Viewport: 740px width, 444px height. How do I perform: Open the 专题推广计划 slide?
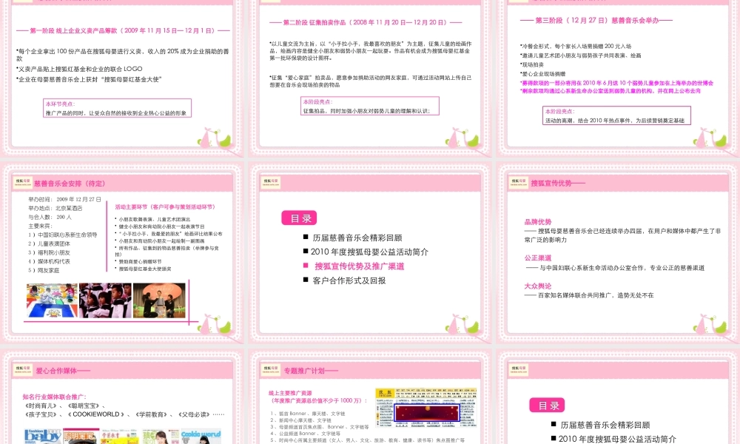(370, 398)
